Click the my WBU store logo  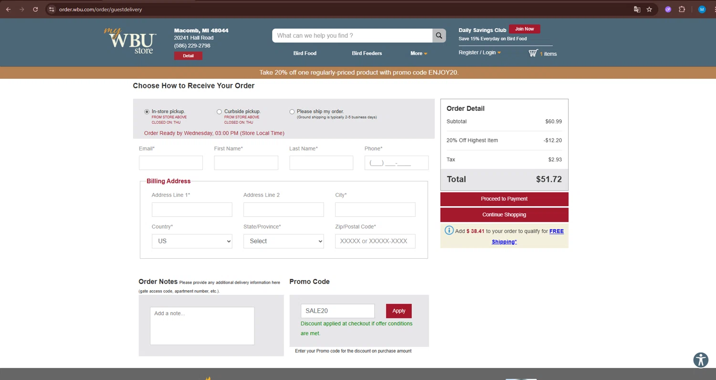(130, 40)
